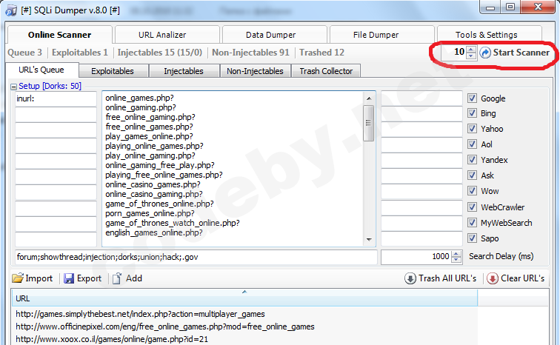Switch to the Exploitables sub-tab
This screenshot has height=345, width=560.
point(113,71)
